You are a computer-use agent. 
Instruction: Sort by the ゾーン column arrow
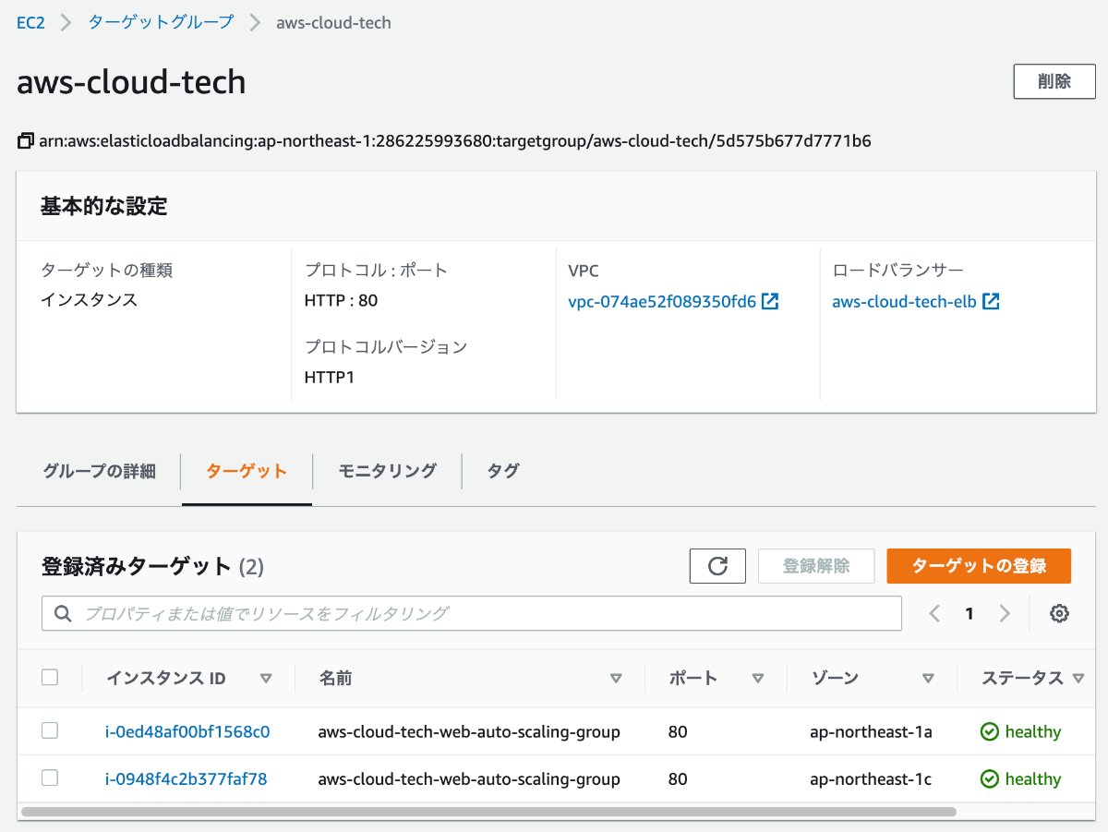[x=927, y=679]
